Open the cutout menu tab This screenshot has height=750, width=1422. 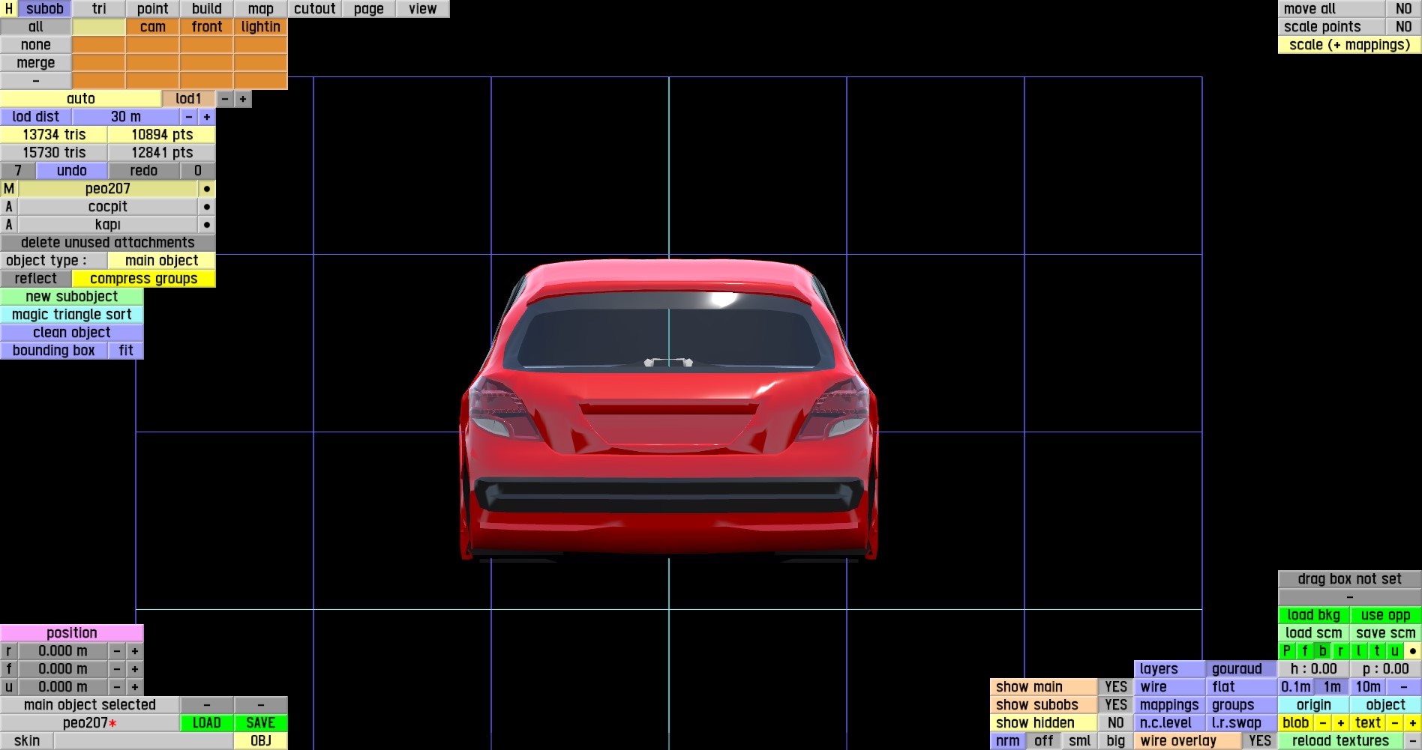(315, 9)
